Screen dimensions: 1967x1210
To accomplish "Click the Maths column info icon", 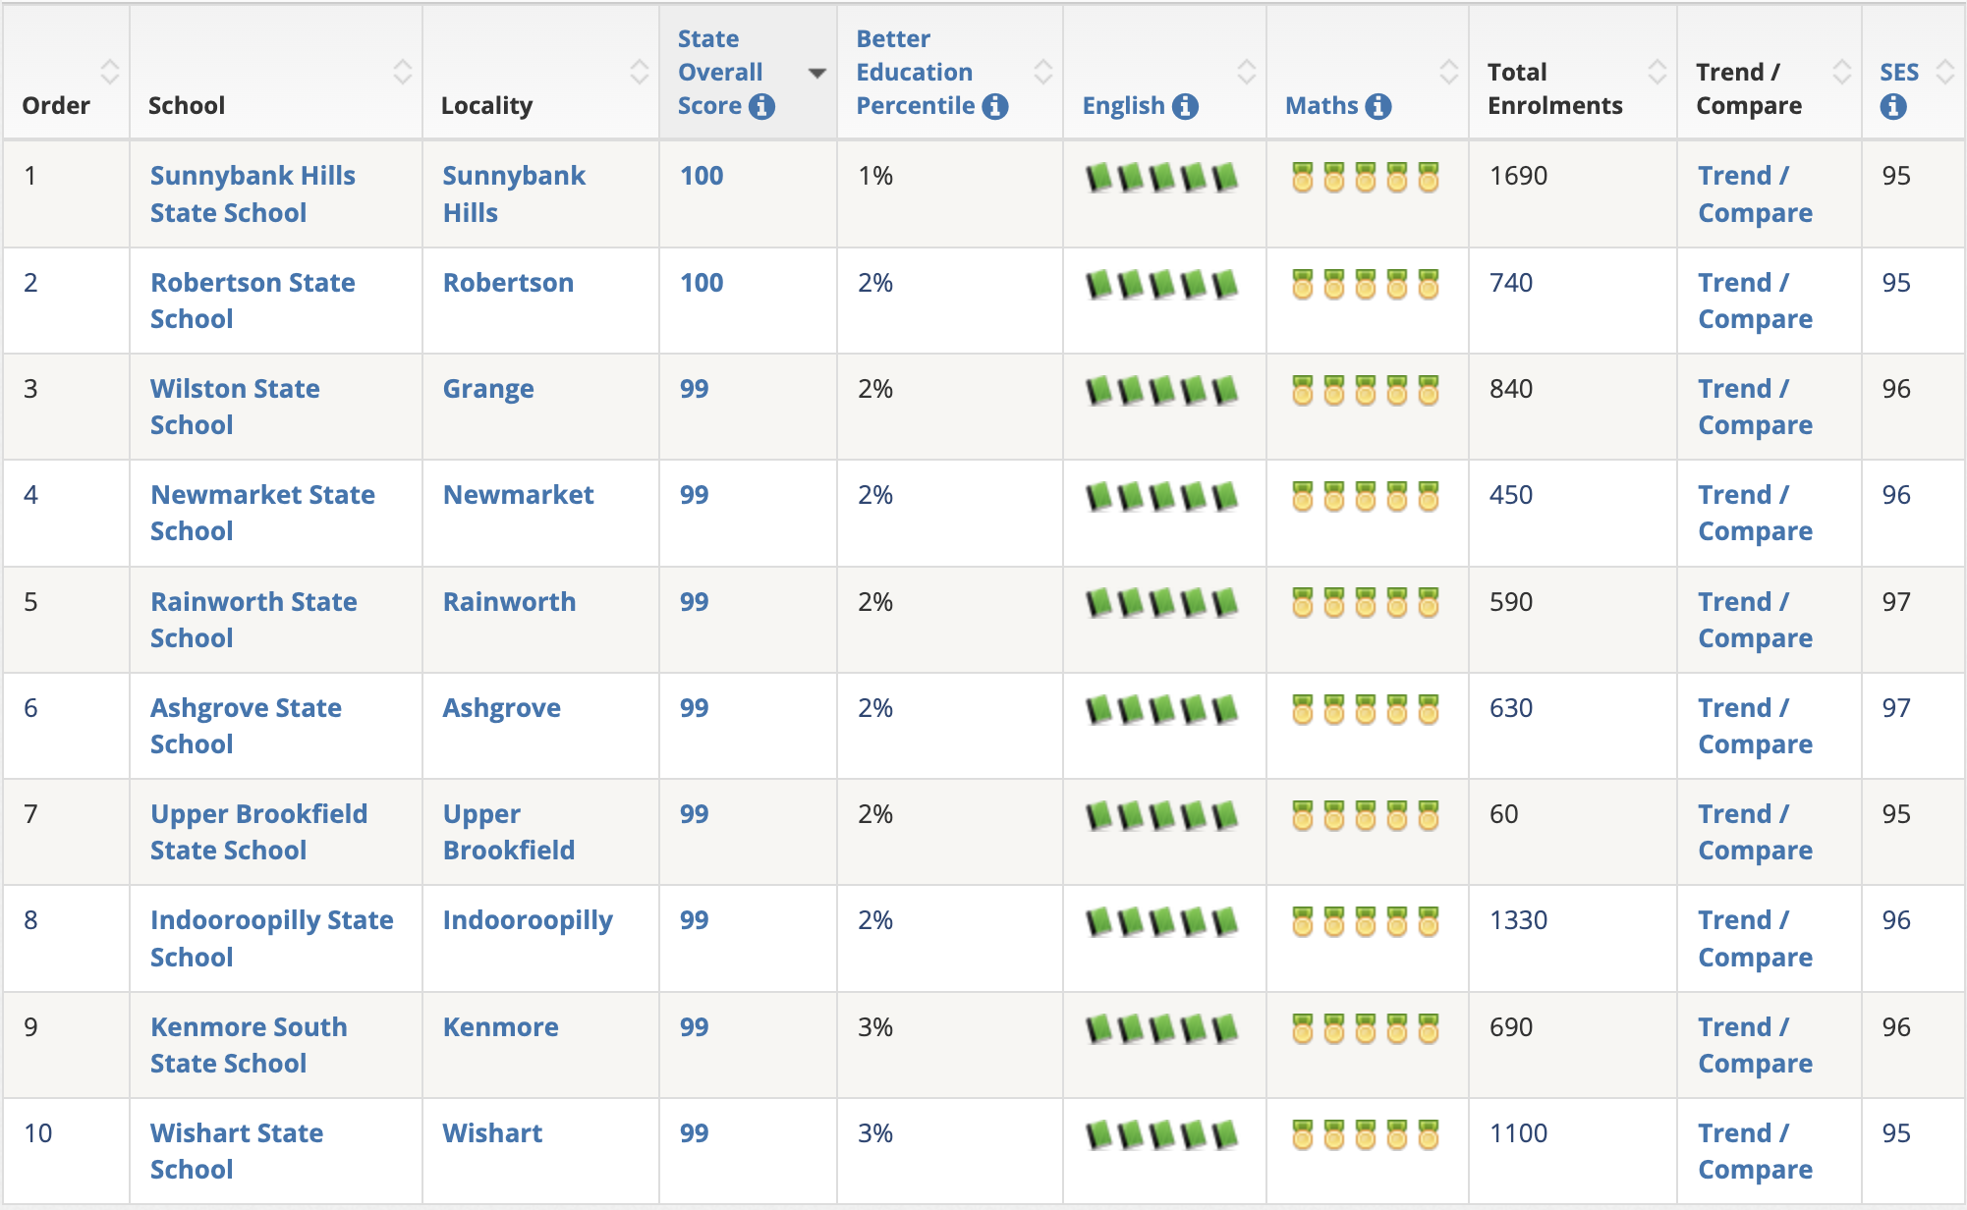I will click(x=1378, y=106).
